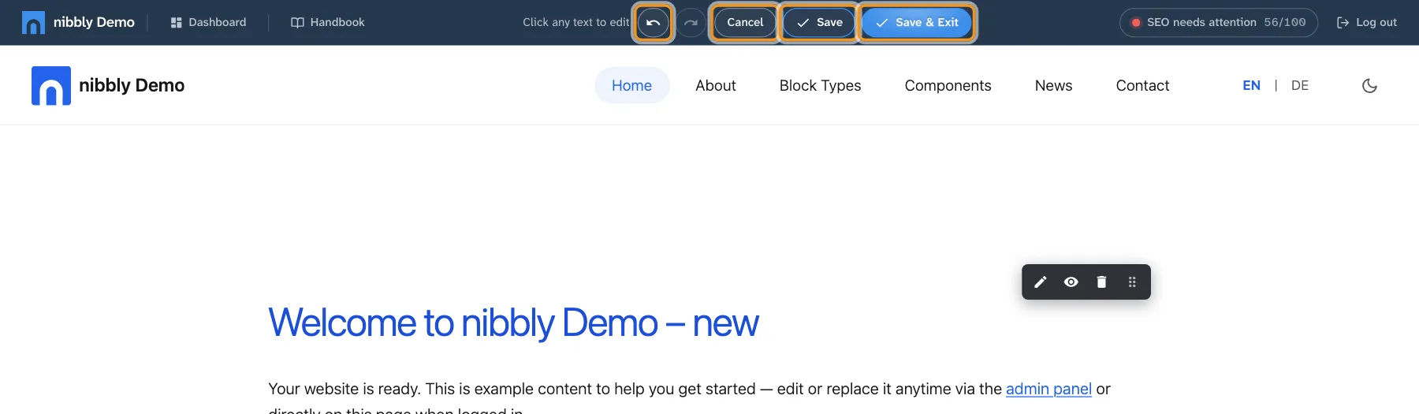
Task: Click Save & Exit button
Action: pyautogui.click(x=917, y=22)
